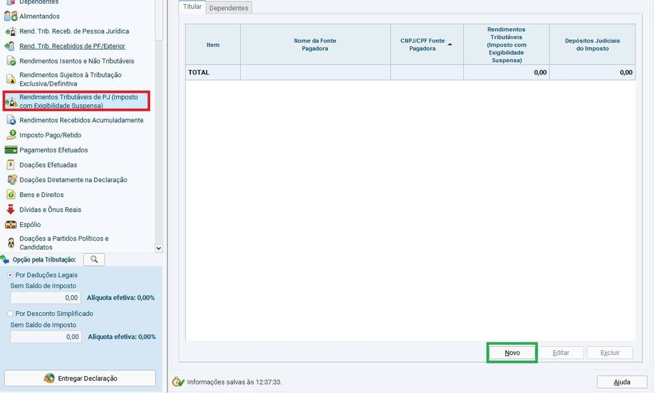Switch to the Titular tab
Screen dimensions: 654x393
[x=192, y=7]
